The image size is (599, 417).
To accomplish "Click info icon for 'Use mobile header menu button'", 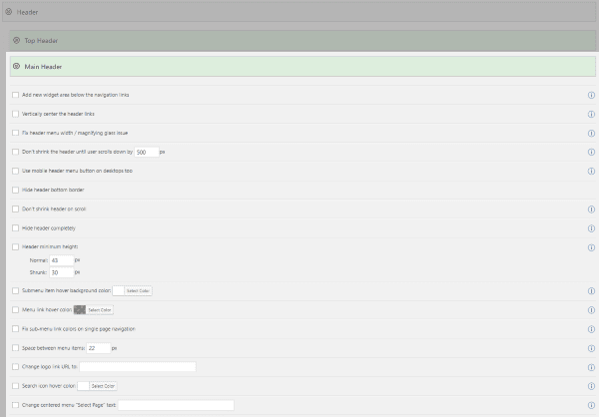I will pos(591,171).
